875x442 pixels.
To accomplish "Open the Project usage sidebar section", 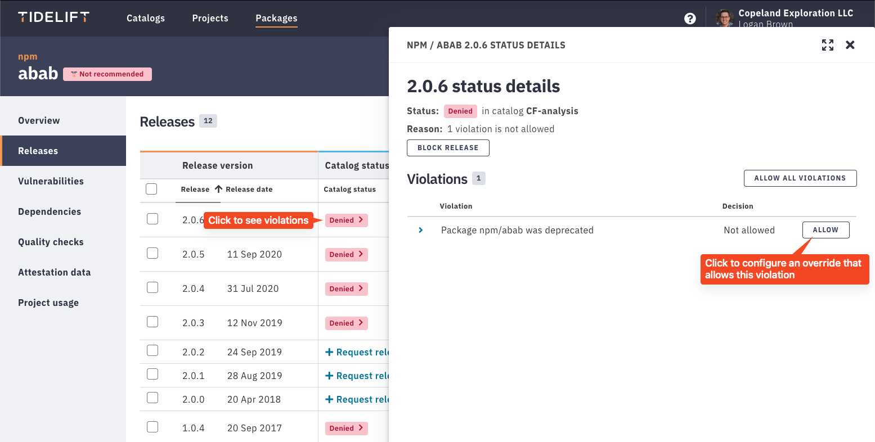I will (63, 303).
